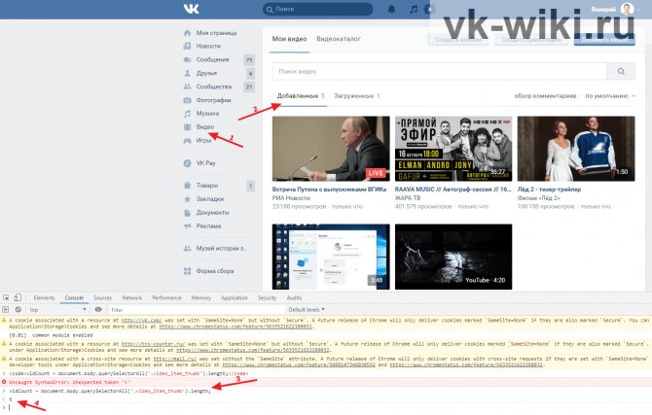Open the desktop screencast video thumbnail
652x415 pixels.
pyautogui.click(x=331, y=257)
